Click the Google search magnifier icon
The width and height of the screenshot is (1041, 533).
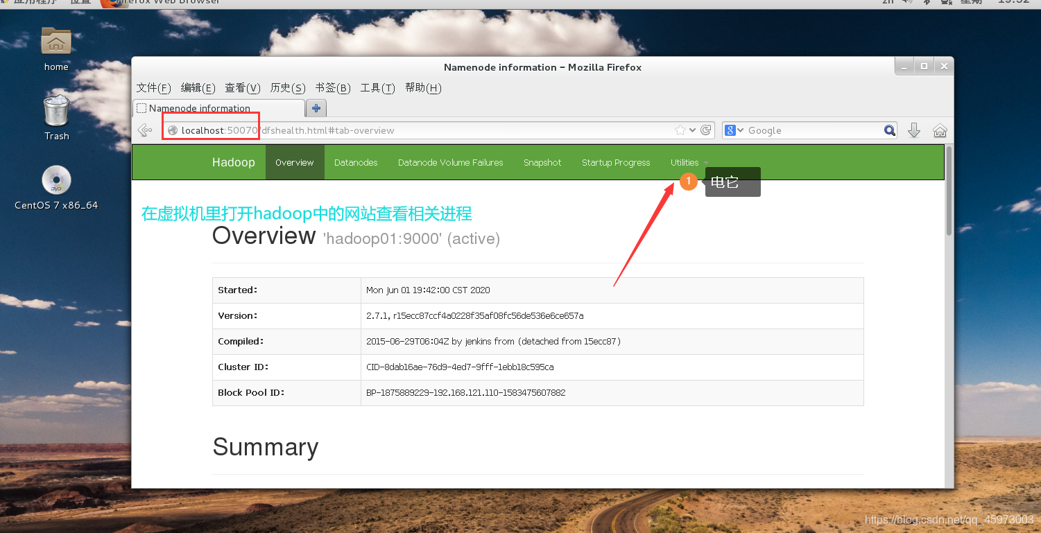[889, 130]
